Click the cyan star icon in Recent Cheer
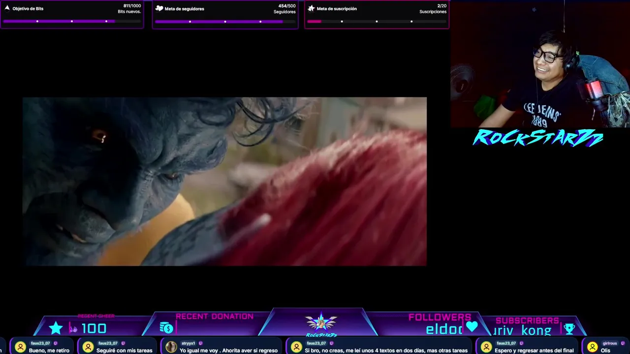Image resolution: width=630 pixels, height=354 pixels. [56, 328]
